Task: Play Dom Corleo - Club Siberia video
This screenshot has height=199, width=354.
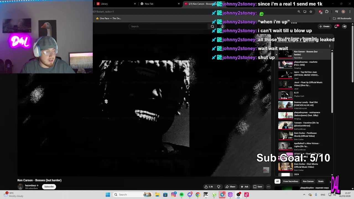Action: point(303,167)
